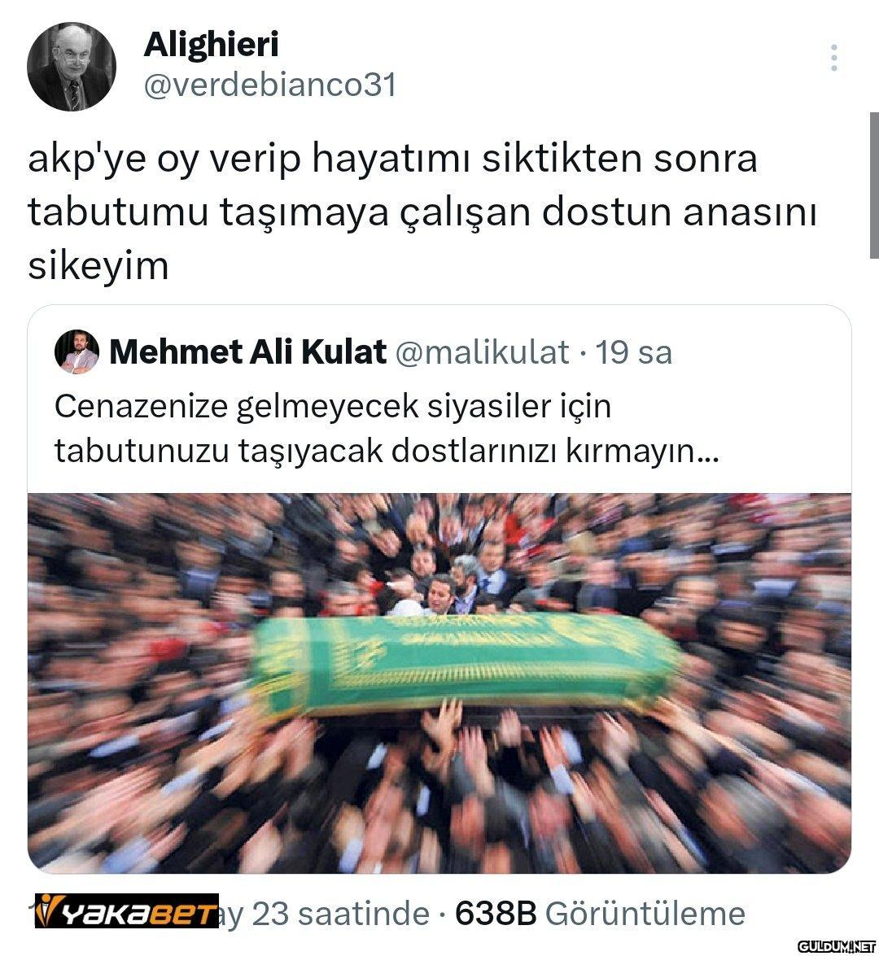Click the vertical scrollbar on right edge
879x956 pixels.
click(874, 186)
